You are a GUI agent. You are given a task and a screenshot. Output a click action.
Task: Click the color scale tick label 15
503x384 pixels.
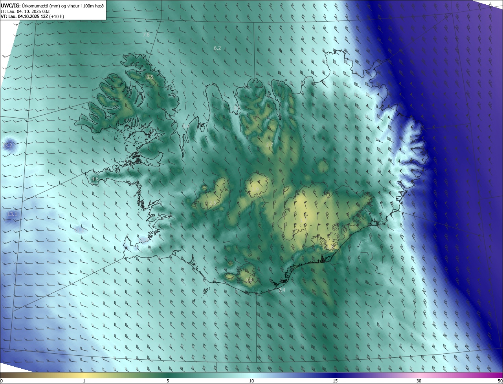click(x=335, y=381)
